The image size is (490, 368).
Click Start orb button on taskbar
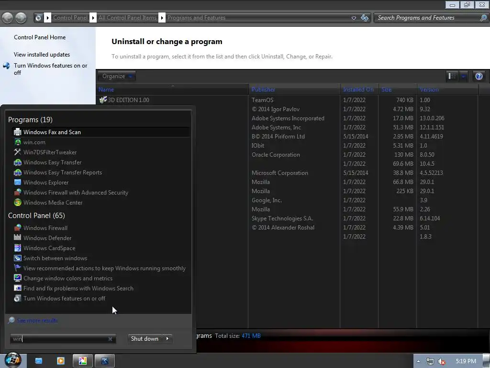tap(12, 360)
